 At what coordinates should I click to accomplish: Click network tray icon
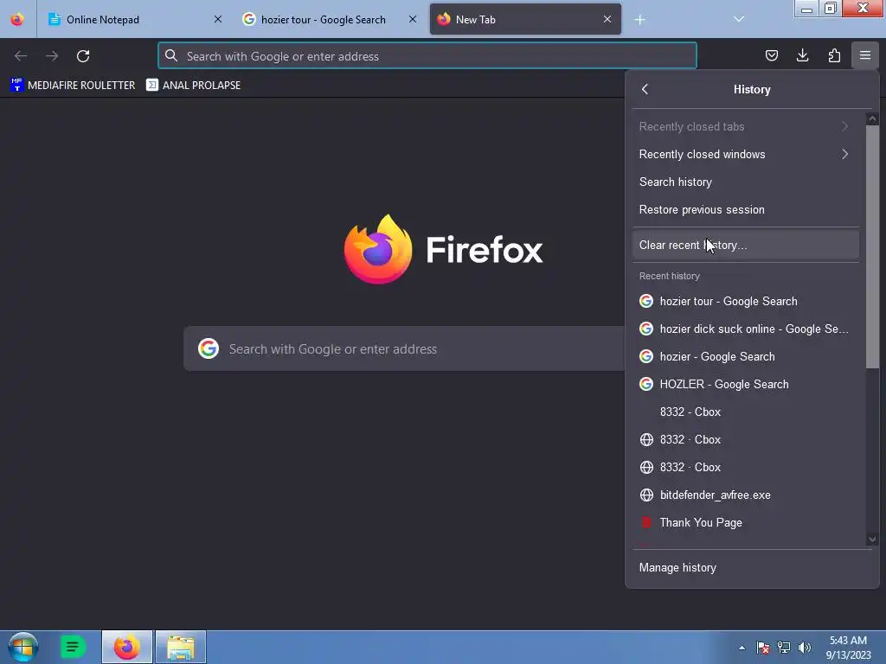(x=784, y=648)
